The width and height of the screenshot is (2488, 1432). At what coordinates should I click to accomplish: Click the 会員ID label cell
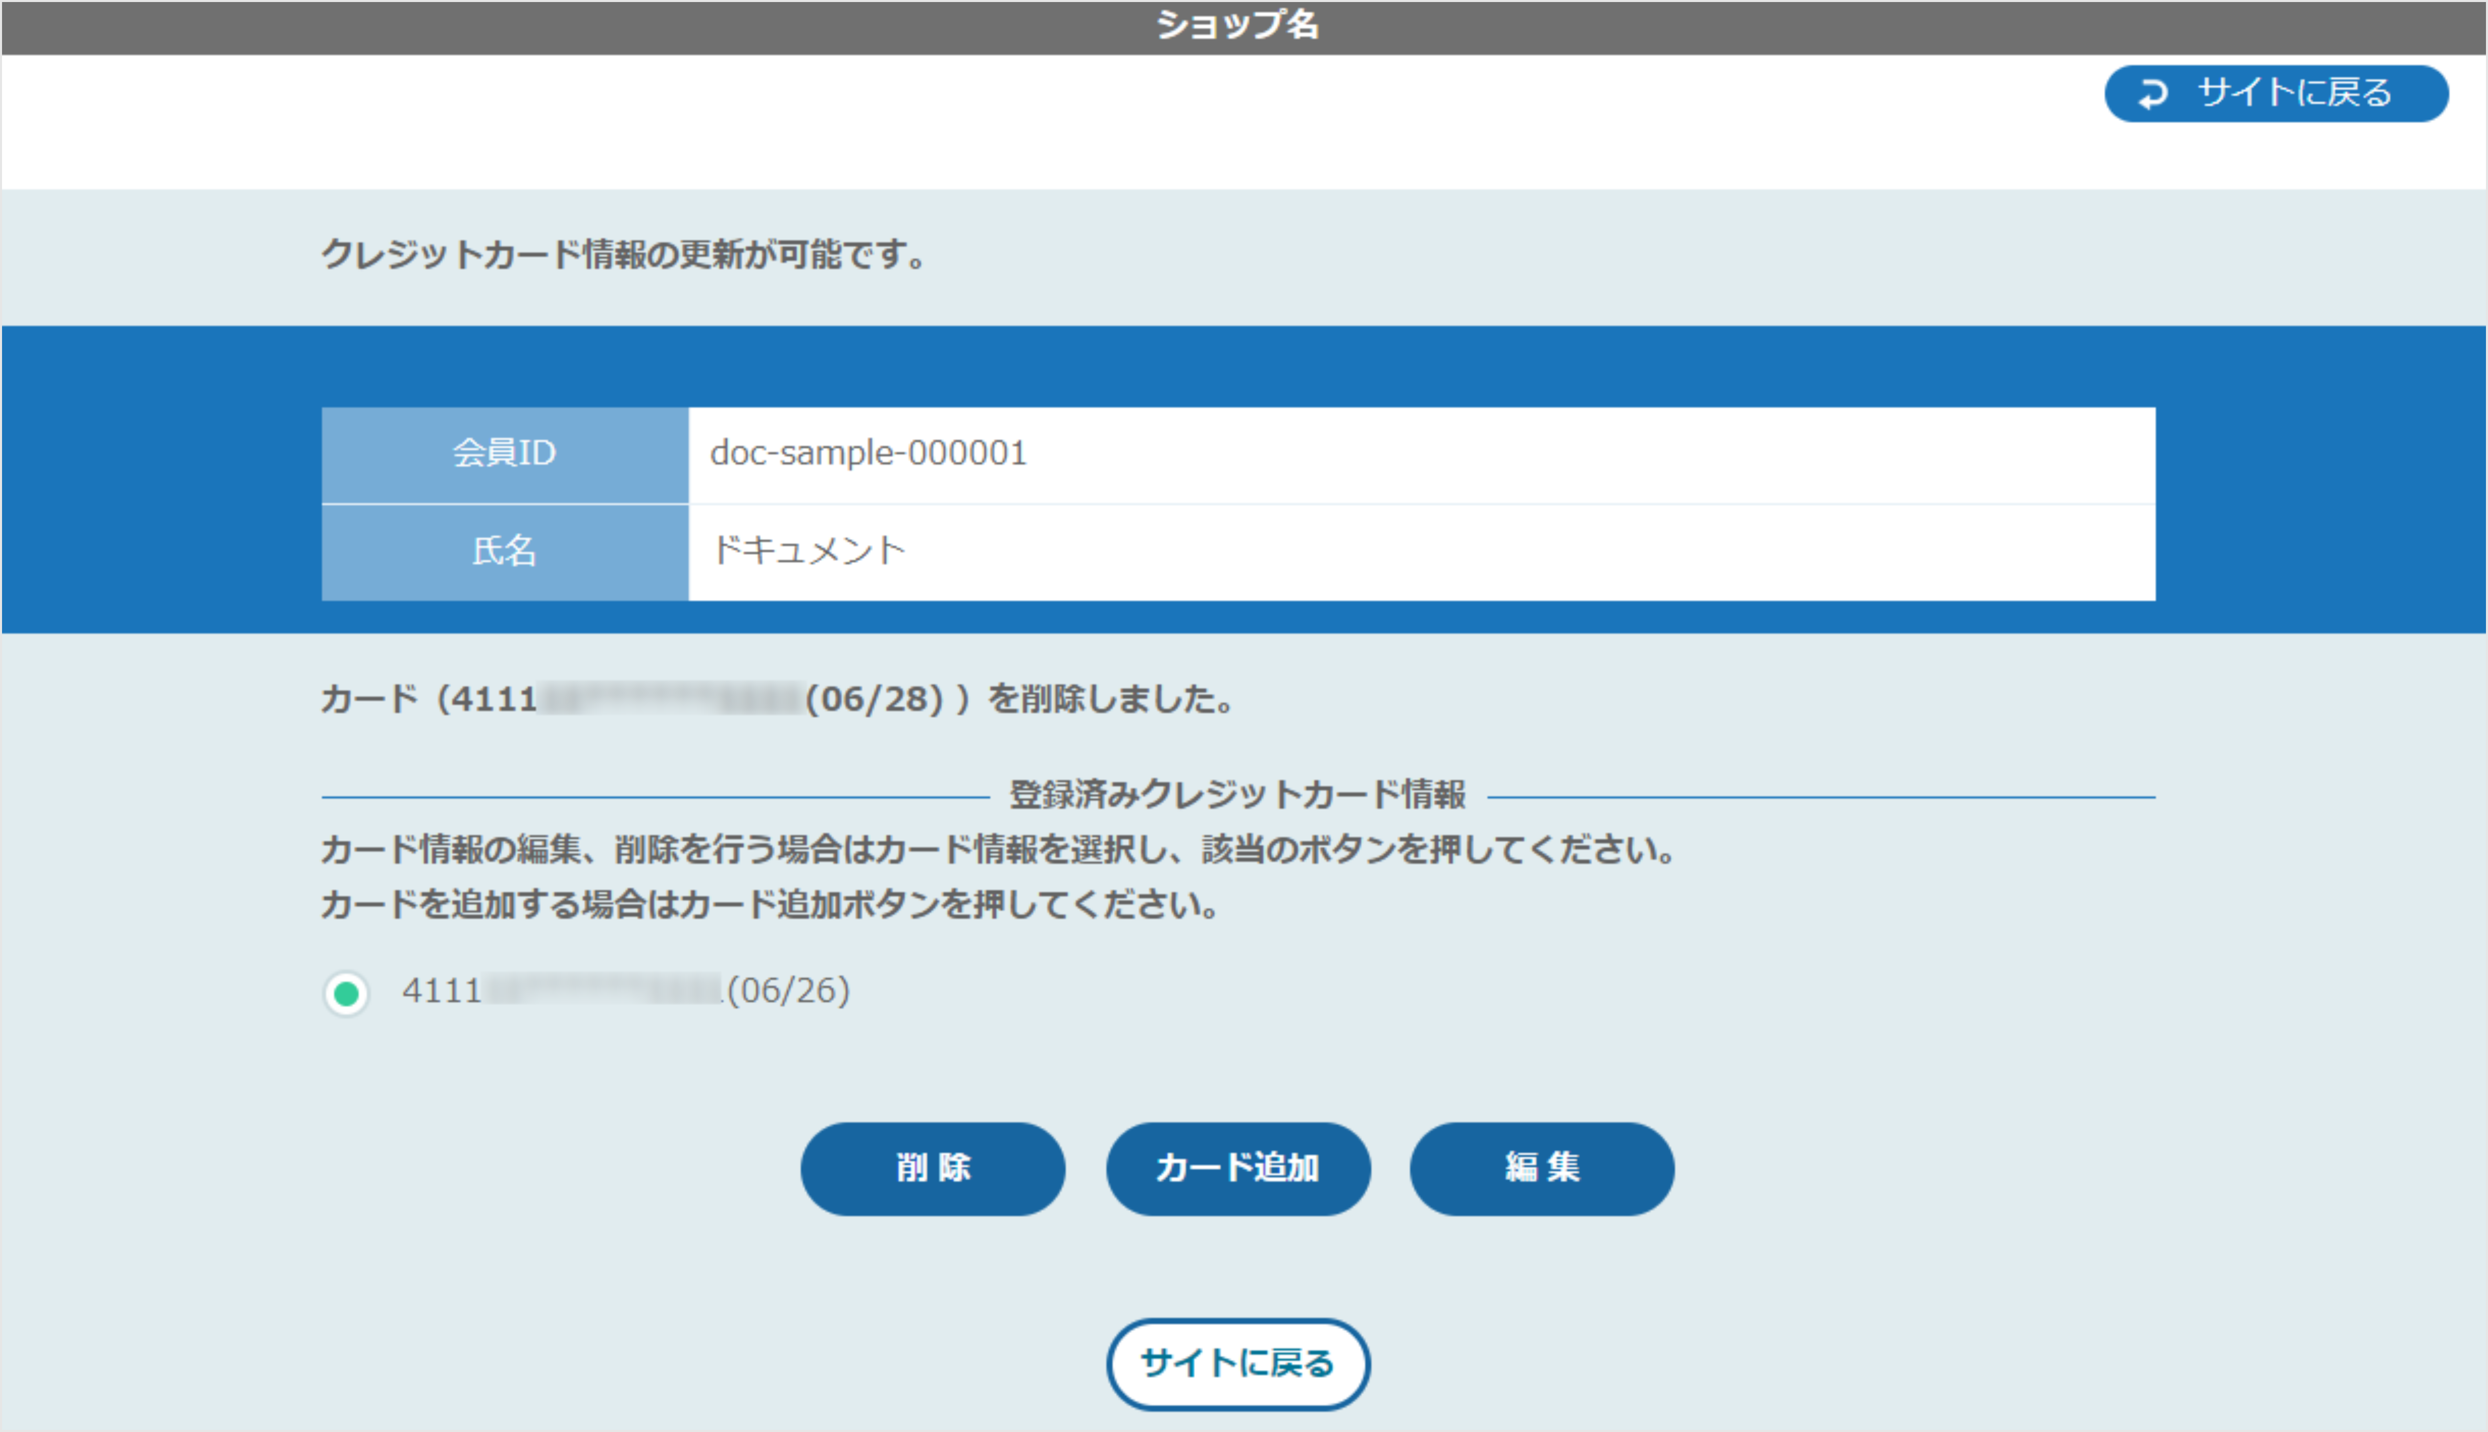pyautogui.click(x=505, y=453)
